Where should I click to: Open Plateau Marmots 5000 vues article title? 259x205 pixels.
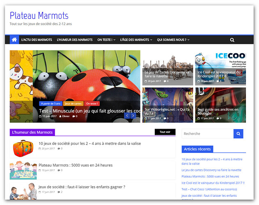coord(76,165)
